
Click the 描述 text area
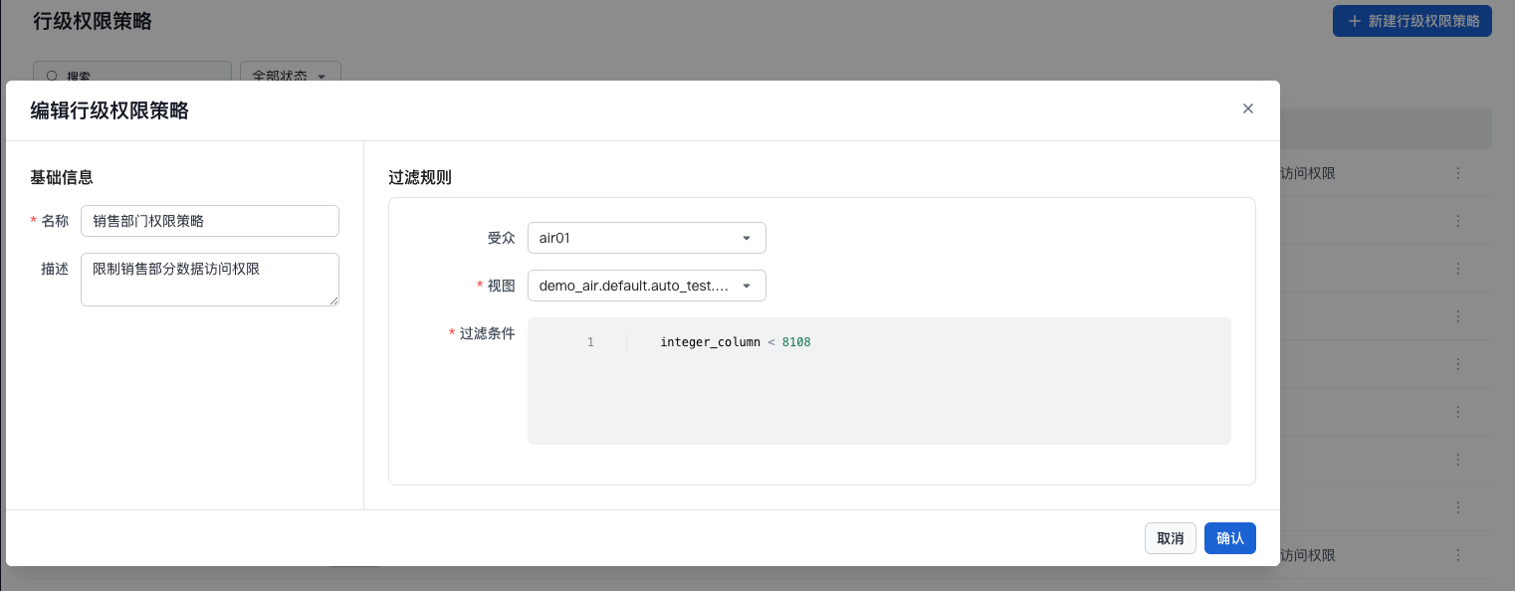[x=209, y=279]
